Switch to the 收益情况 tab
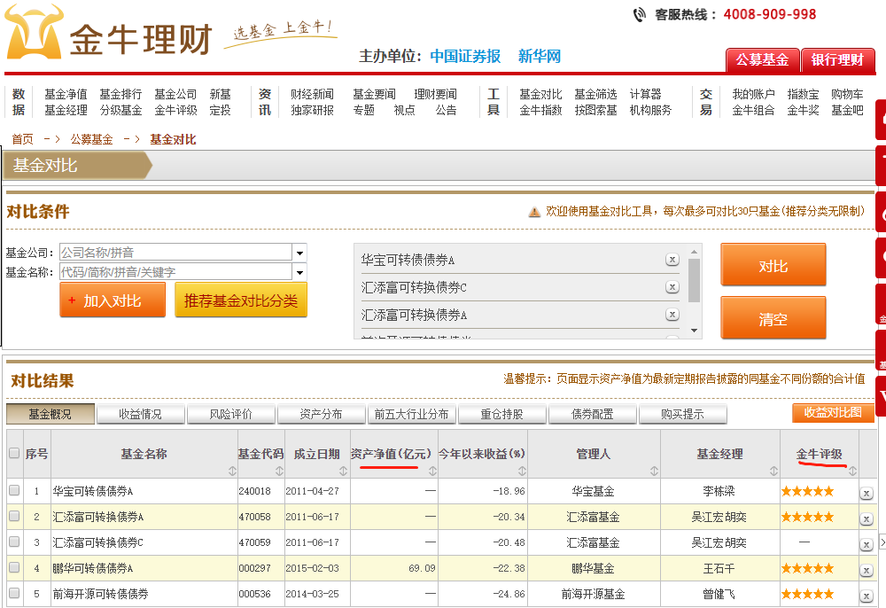The image size is (886, 608). (142, 413)
